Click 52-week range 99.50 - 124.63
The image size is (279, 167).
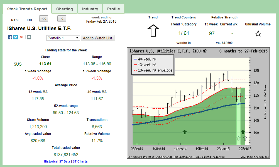tap(66, 113)
